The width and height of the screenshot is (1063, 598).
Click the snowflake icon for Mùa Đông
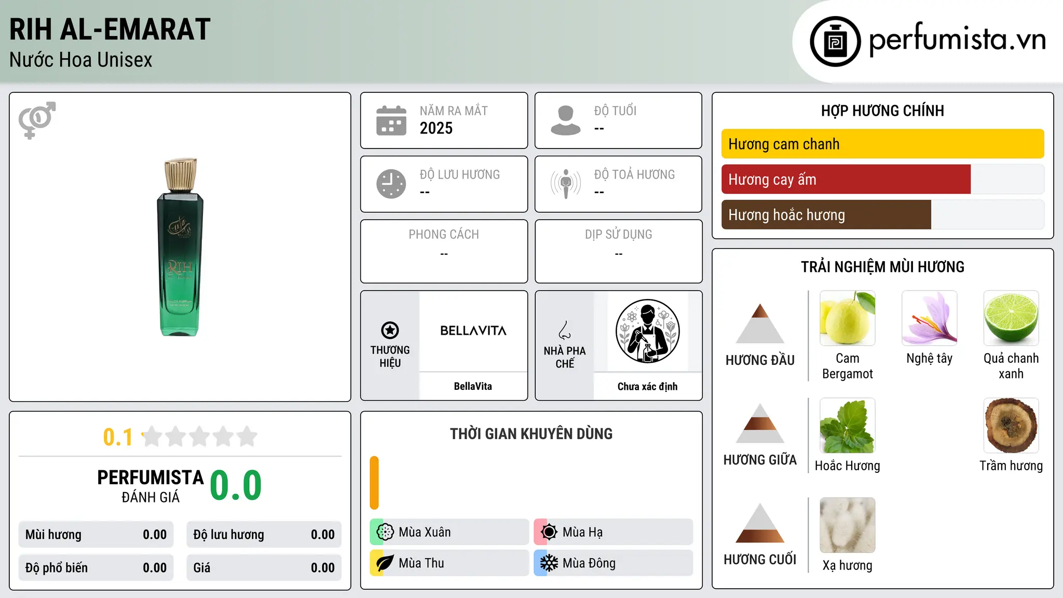pos(549,563)
